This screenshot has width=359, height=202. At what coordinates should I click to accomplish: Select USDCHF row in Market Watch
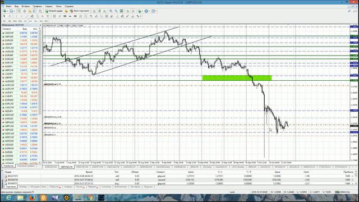click(20, 33)
